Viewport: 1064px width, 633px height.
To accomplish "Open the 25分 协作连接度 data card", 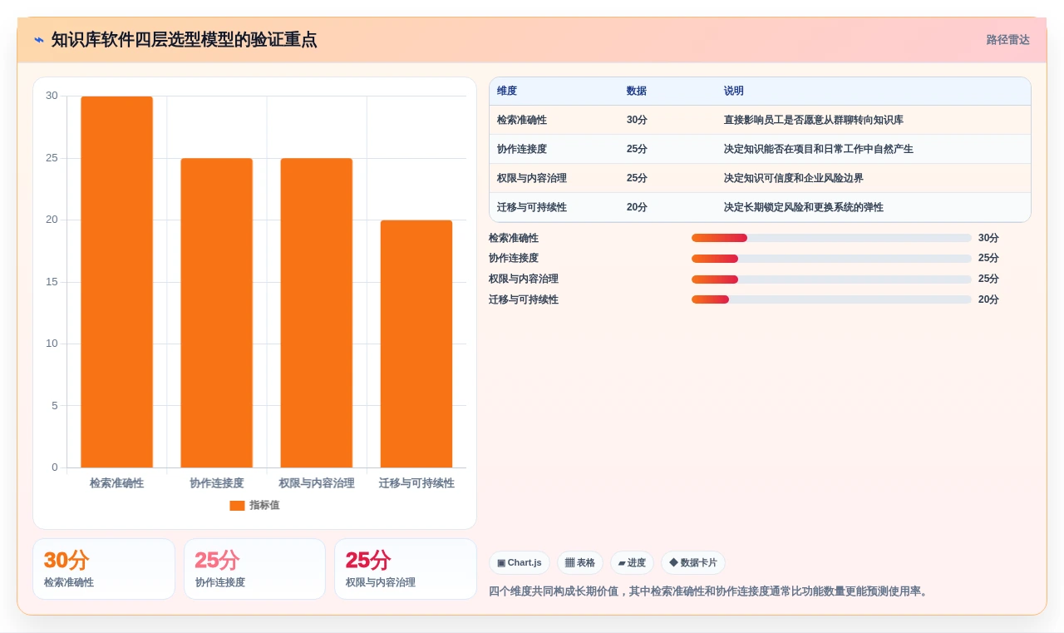I will [254, 569].
